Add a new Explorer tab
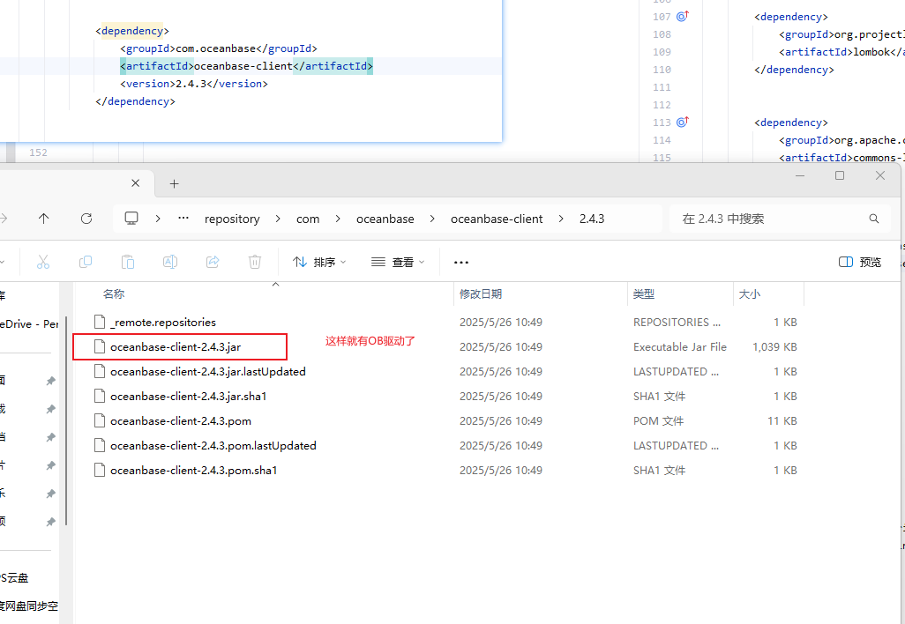 (175, 183)
